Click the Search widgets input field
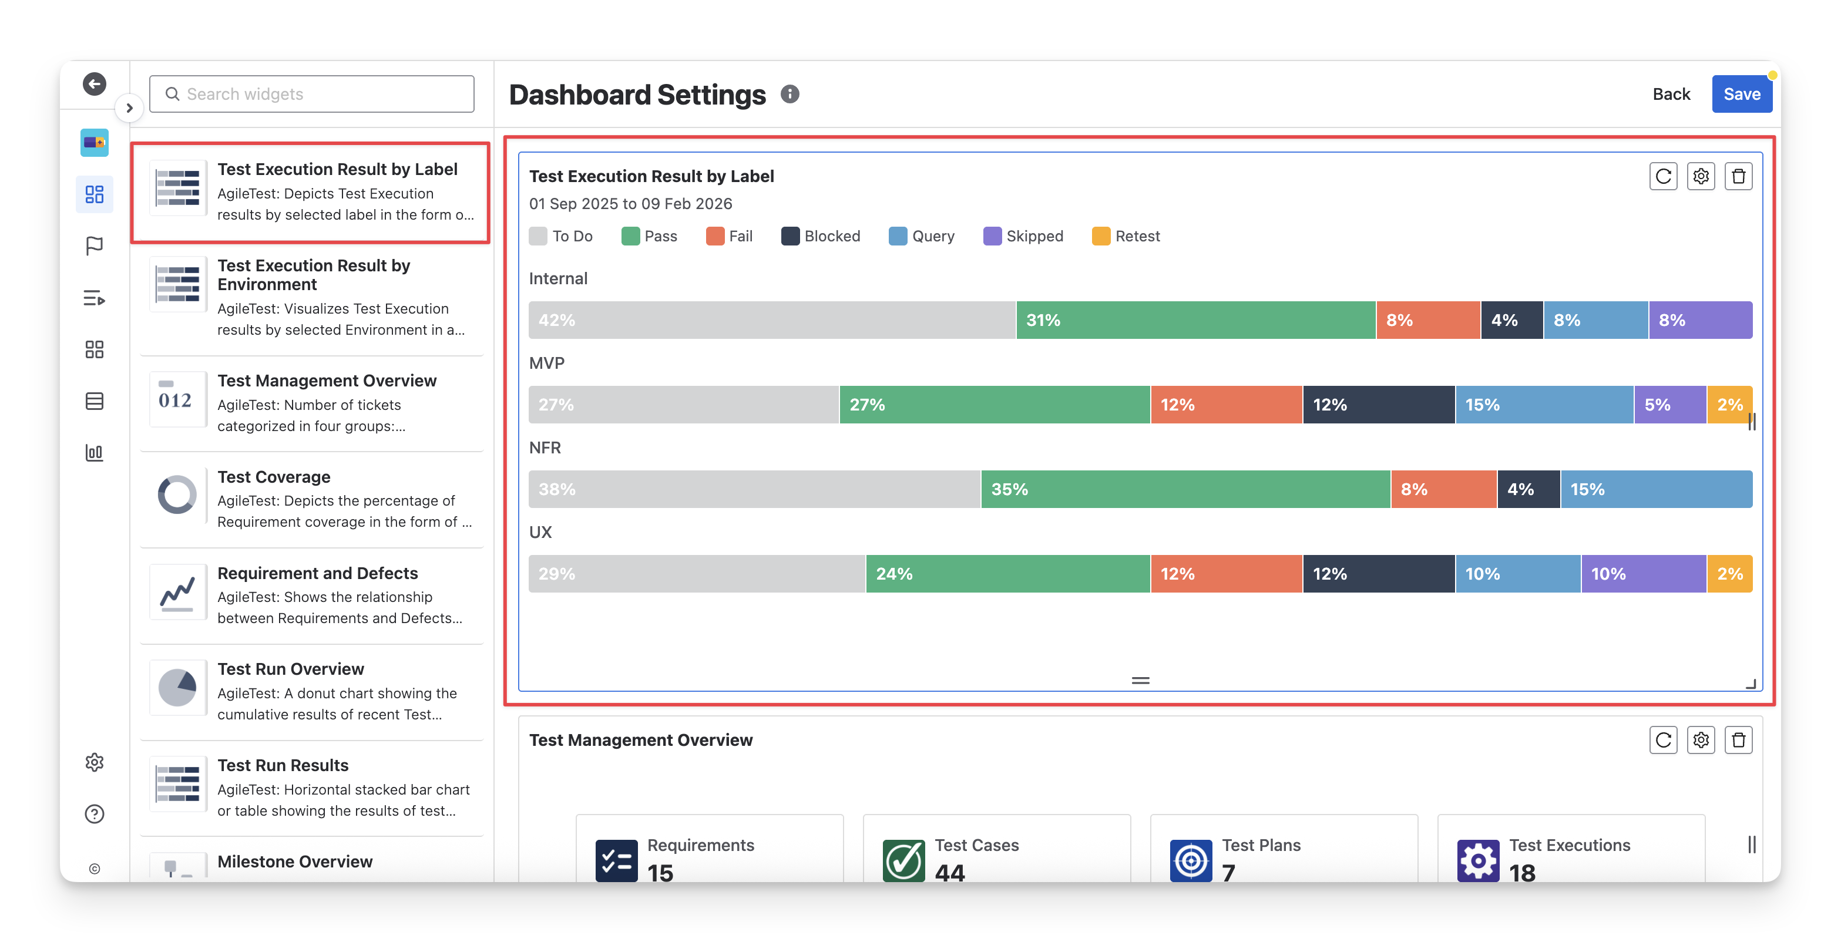The height and width of the screenshot is (942, 1841). pos(311,95)
